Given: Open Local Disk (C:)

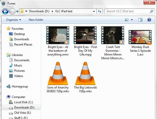Looking at the screenshot, I should 23,102.
